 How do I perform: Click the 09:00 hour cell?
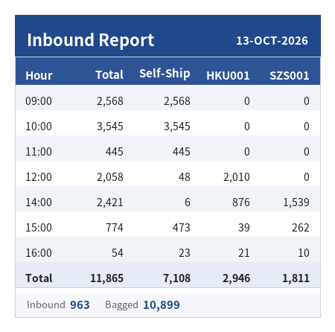tap(39, 101)
